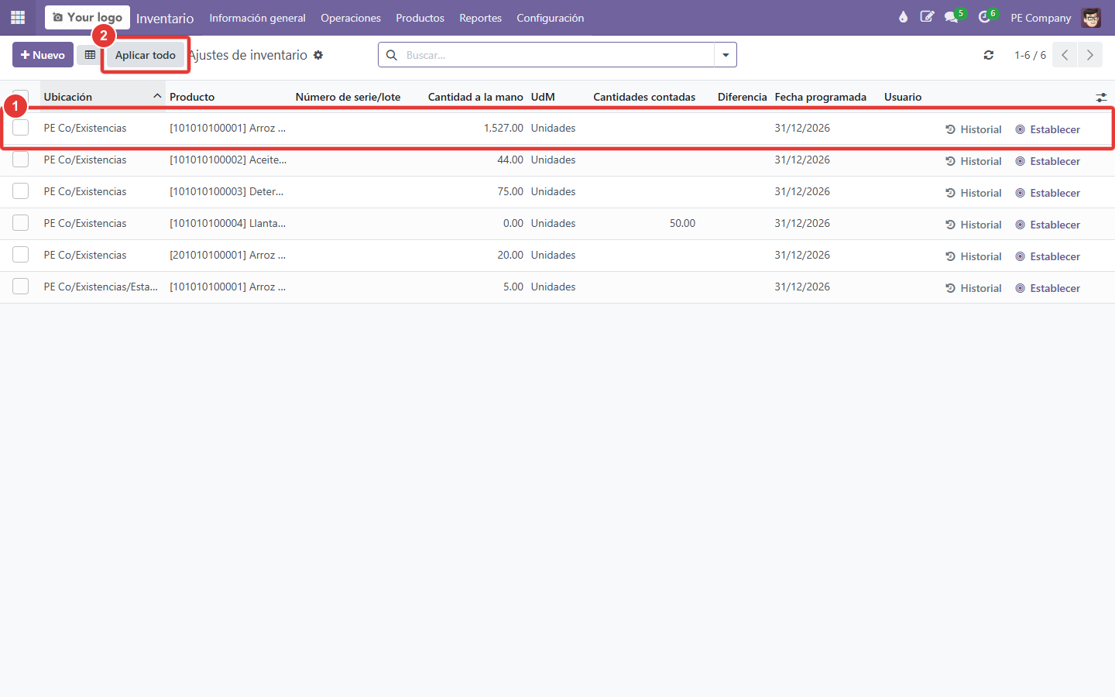Open the chat messages icon with badge 5
1115x697 pixels.
[952, 17]
